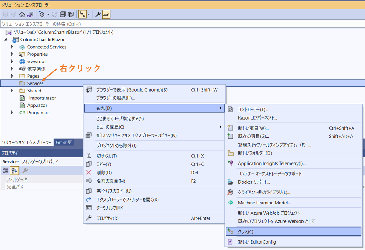Choose 新規スキャフォールディングアイテム（F）...
Image resolution: width=365 pixels, height=250 pixels.
point(294,145)
